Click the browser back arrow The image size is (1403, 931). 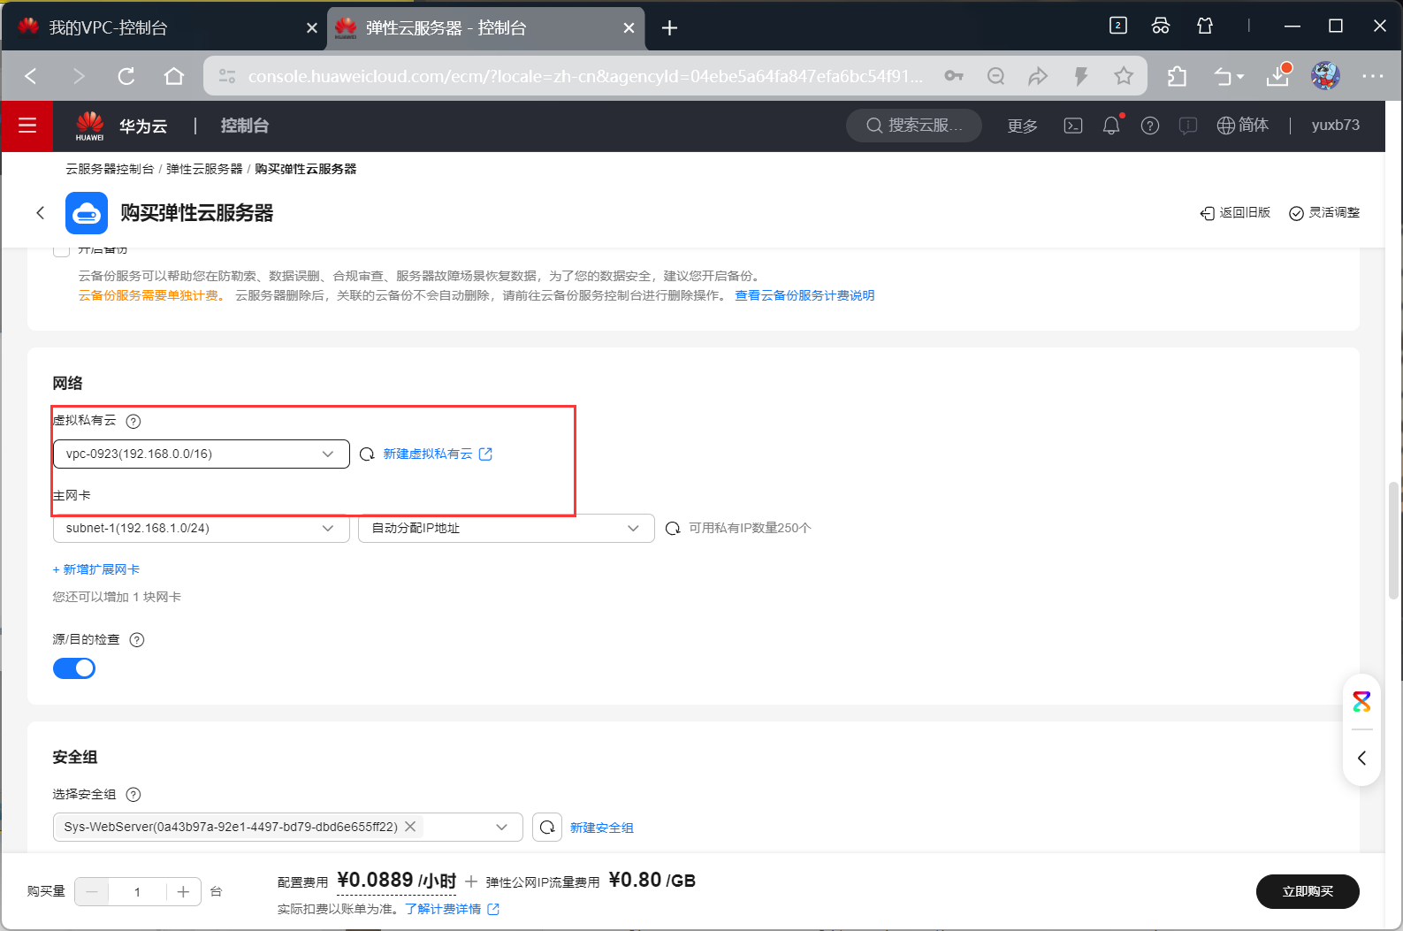pyautogui.click(x=31, y=76)
